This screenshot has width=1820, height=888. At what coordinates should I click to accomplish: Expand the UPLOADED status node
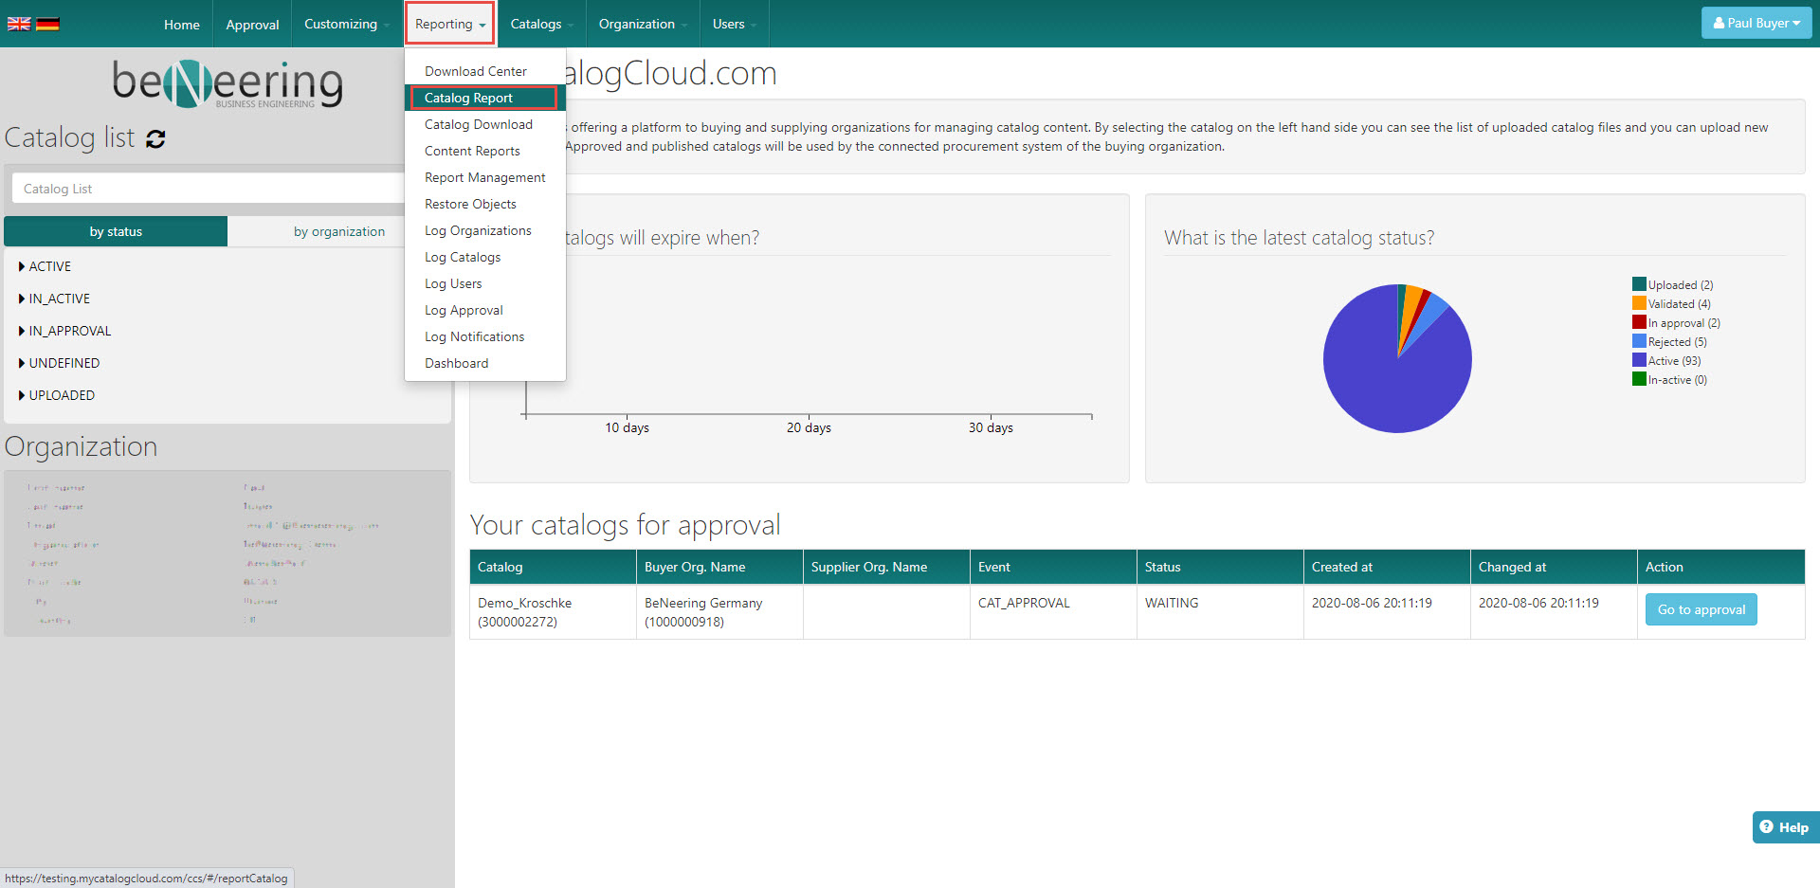click(23, 395)
